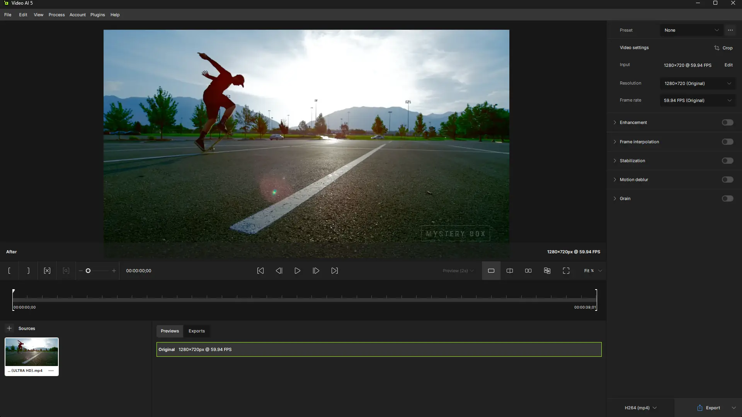Set trim start bracket marker
The height and width of the screenshot is (417, 742).
click(9, 271)
